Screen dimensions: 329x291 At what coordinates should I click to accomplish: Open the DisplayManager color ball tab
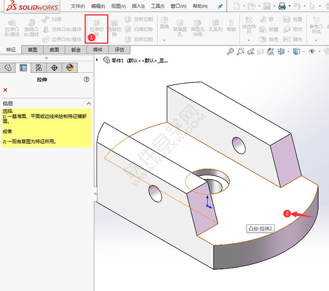[x=69, y=67]
